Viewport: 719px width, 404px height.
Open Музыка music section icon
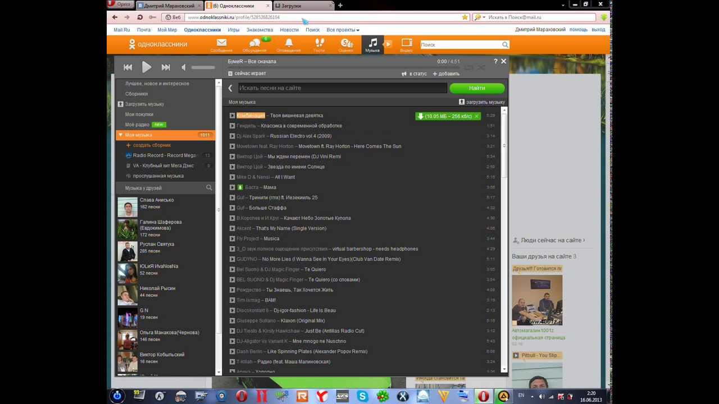[x=372, y=45]
